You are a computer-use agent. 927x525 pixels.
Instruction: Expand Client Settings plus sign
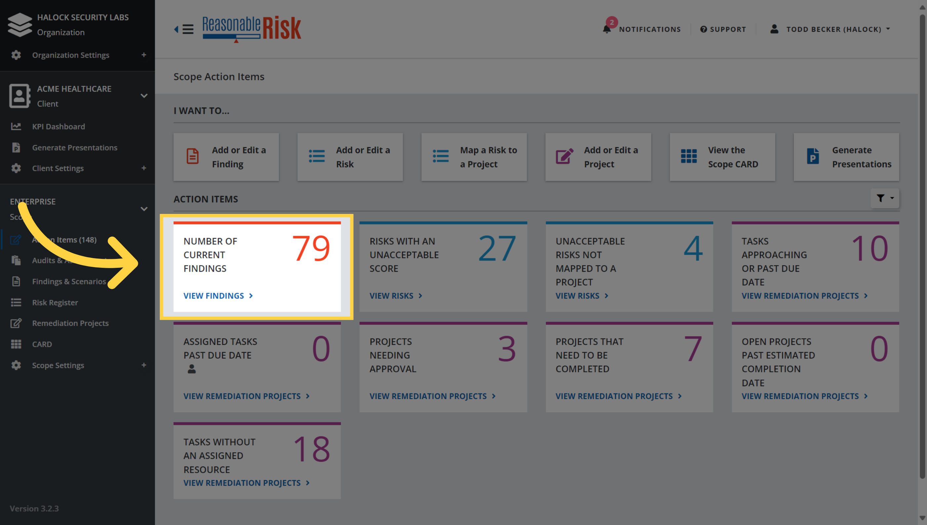click(x=144, y=168)
